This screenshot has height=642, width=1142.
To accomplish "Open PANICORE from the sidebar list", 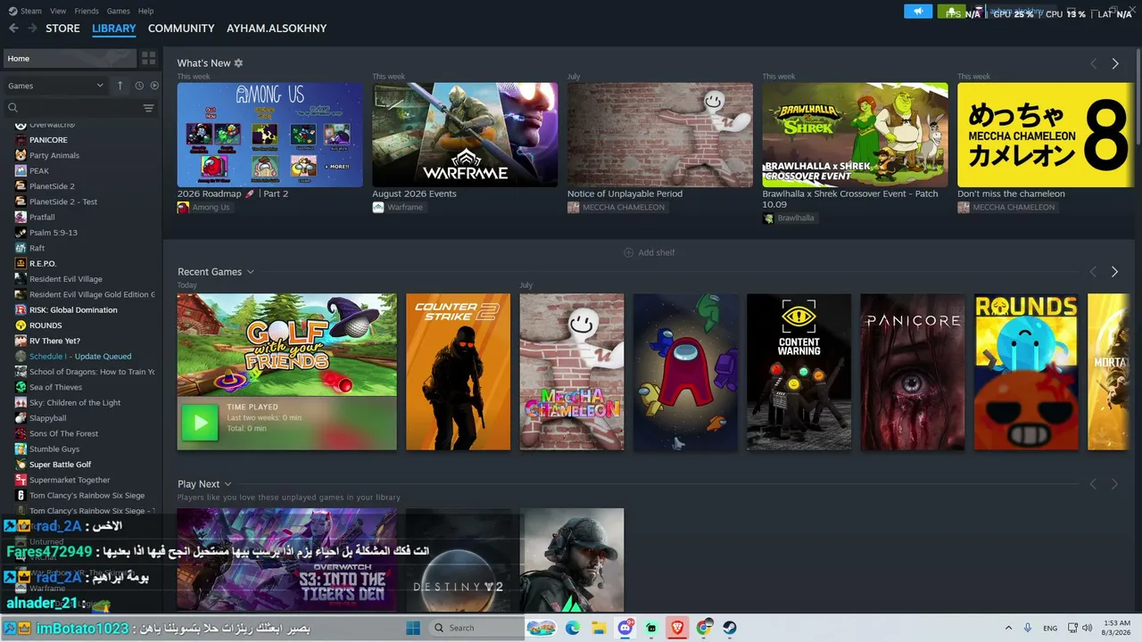I will point(48,140).
